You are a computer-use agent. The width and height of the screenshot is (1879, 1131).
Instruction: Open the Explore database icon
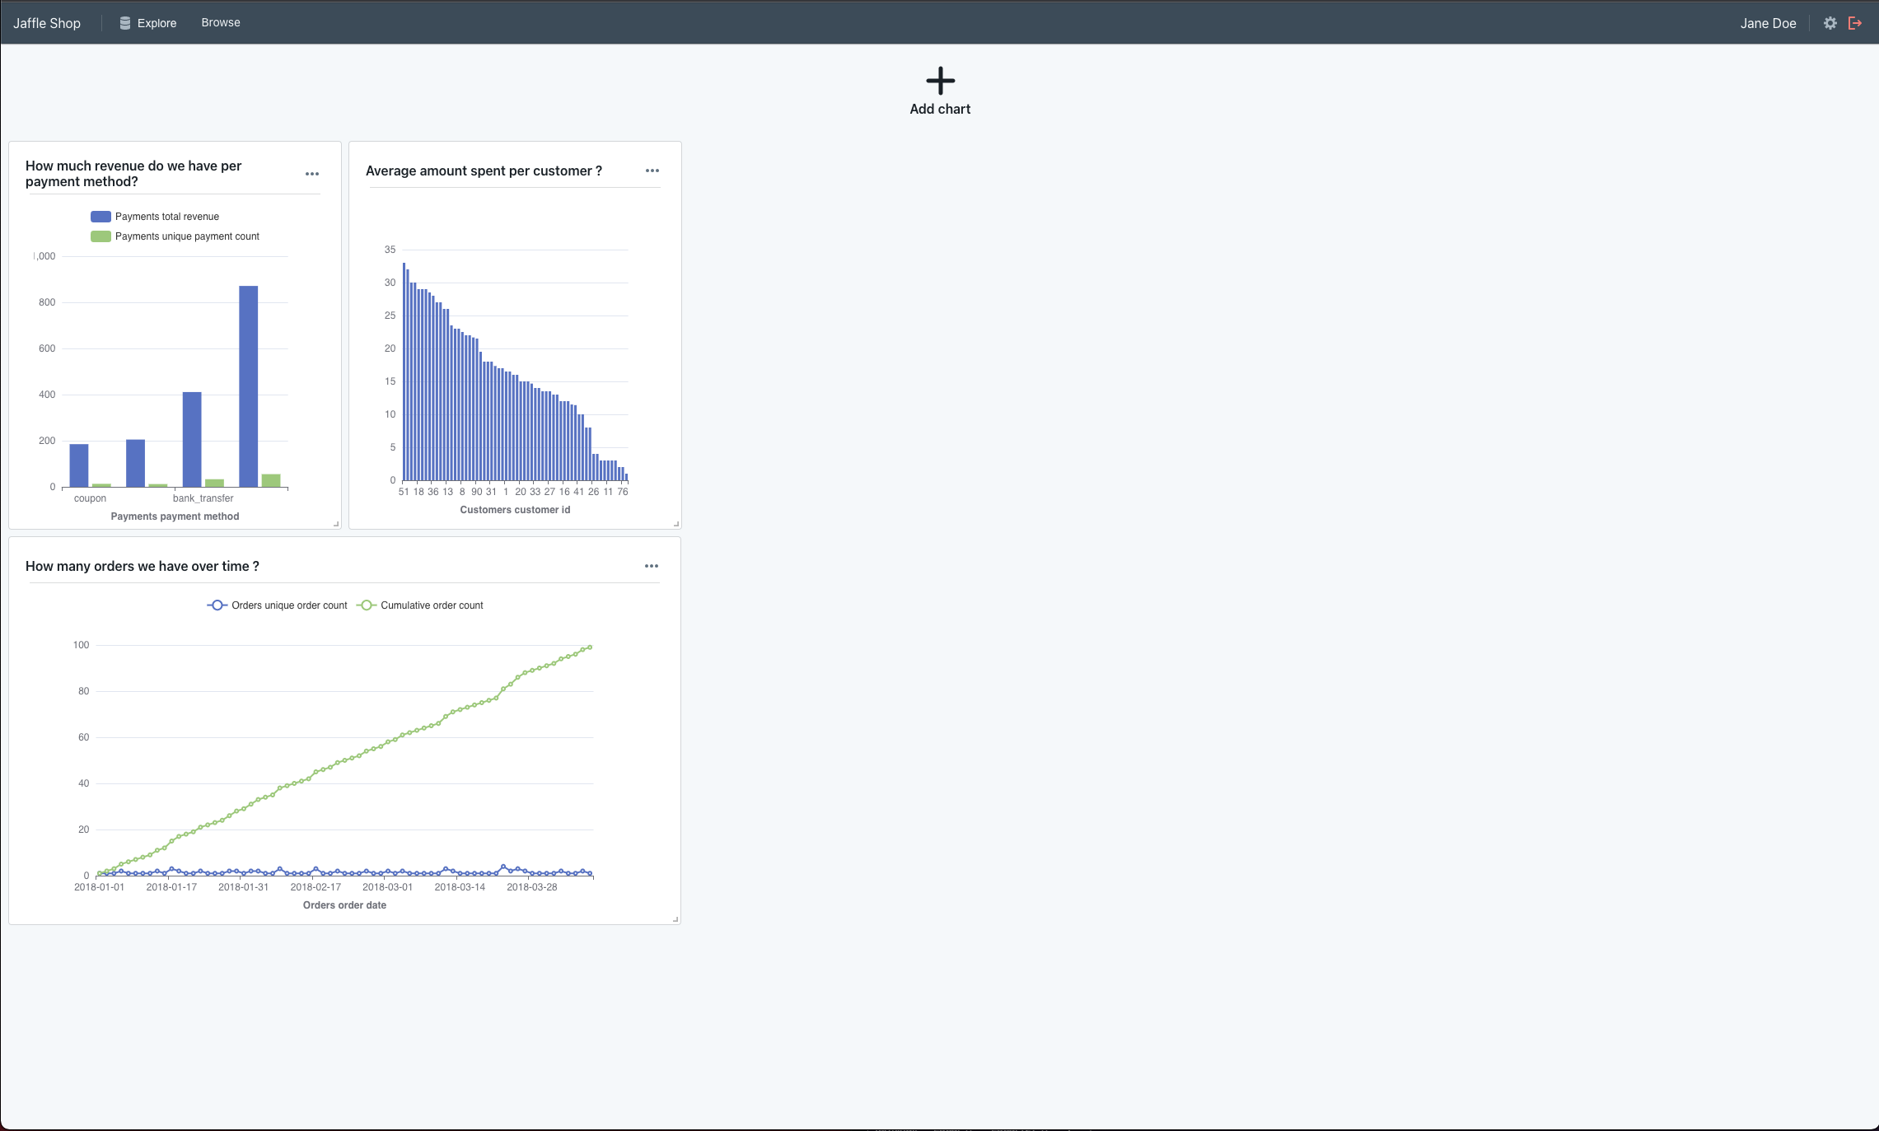tap(125, 23)
